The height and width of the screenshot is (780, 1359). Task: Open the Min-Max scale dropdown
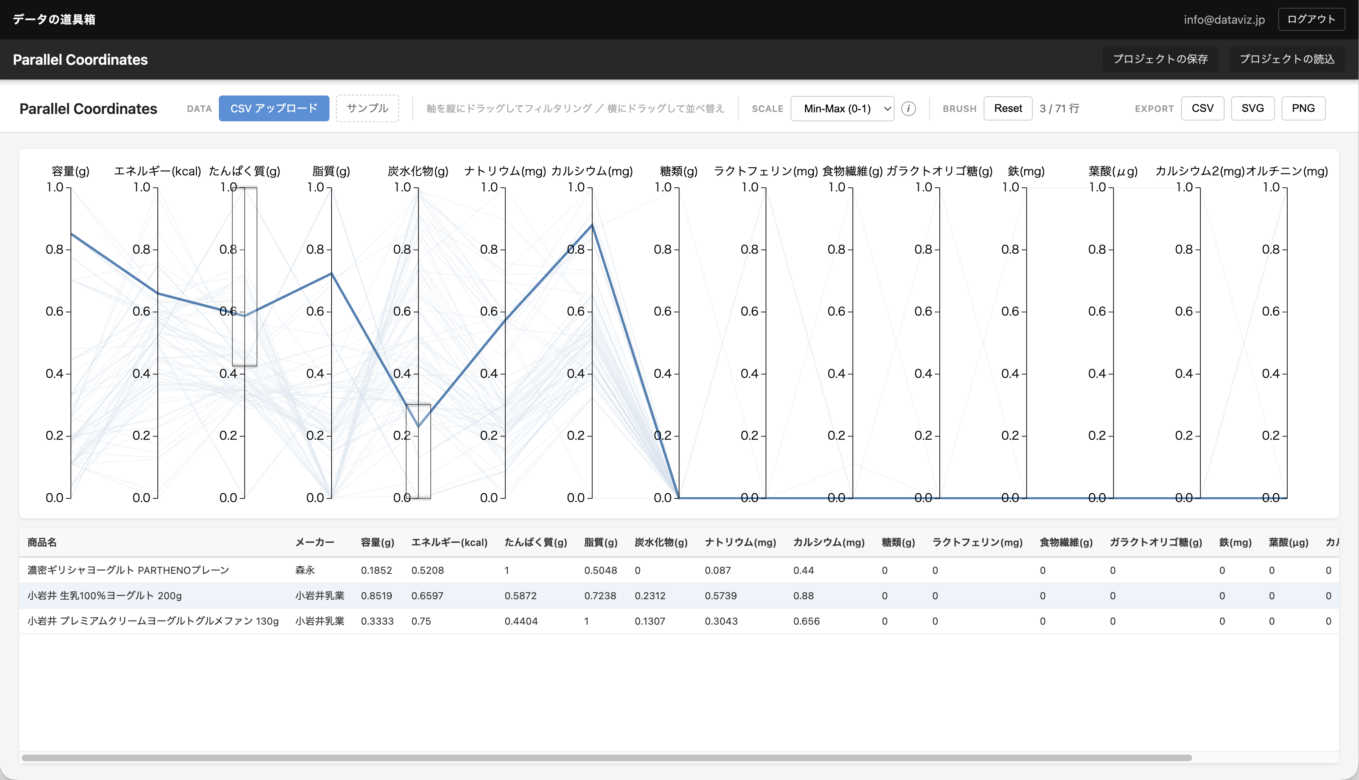tap(841, 109)
